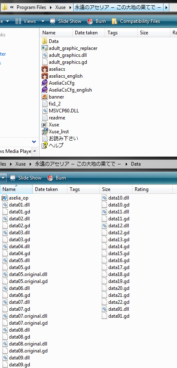177x368 pixels.
Task: Select data11.dll file
Action: (x=115, y=212)
